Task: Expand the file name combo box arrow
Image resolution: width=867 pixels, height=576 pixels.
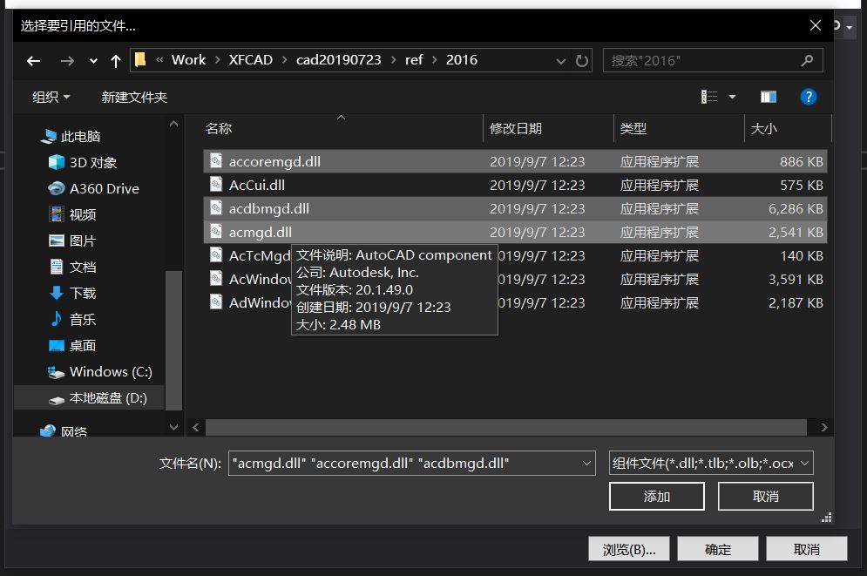Action: tap(585, 463)
